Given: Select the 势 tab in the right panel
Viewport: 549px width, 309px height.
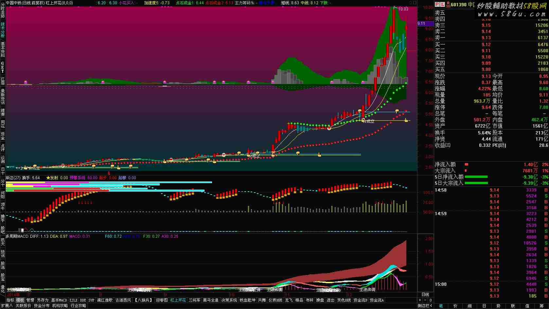Looking at the screenshot, I should (x=498, y=306).
